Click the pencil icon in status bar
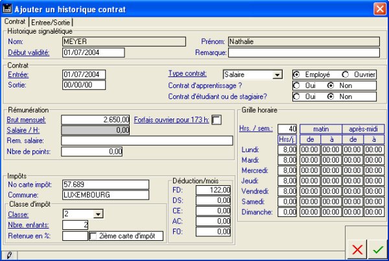Image resolution: width=389 pixels, height=261 pixels. point(9,255)
